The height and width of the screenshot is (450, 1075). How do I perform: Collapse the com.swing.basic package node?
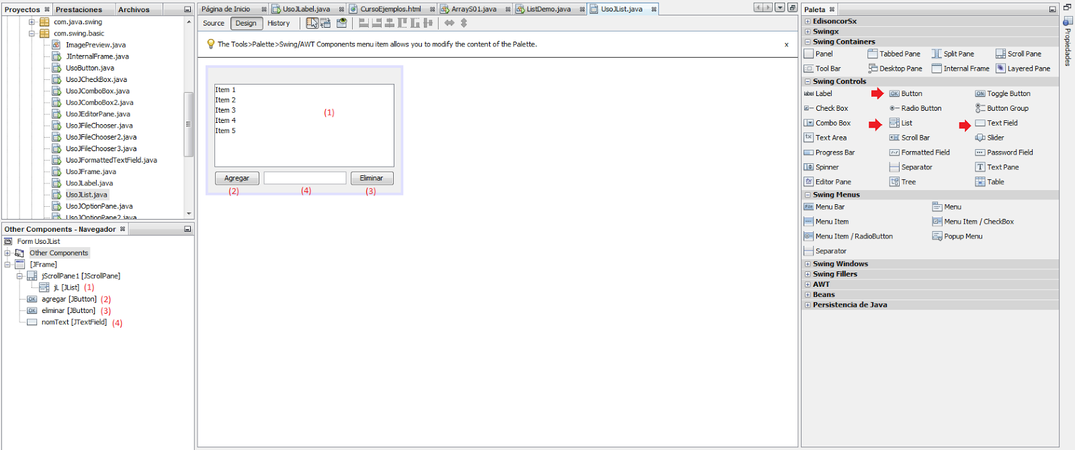pos(32,34)
